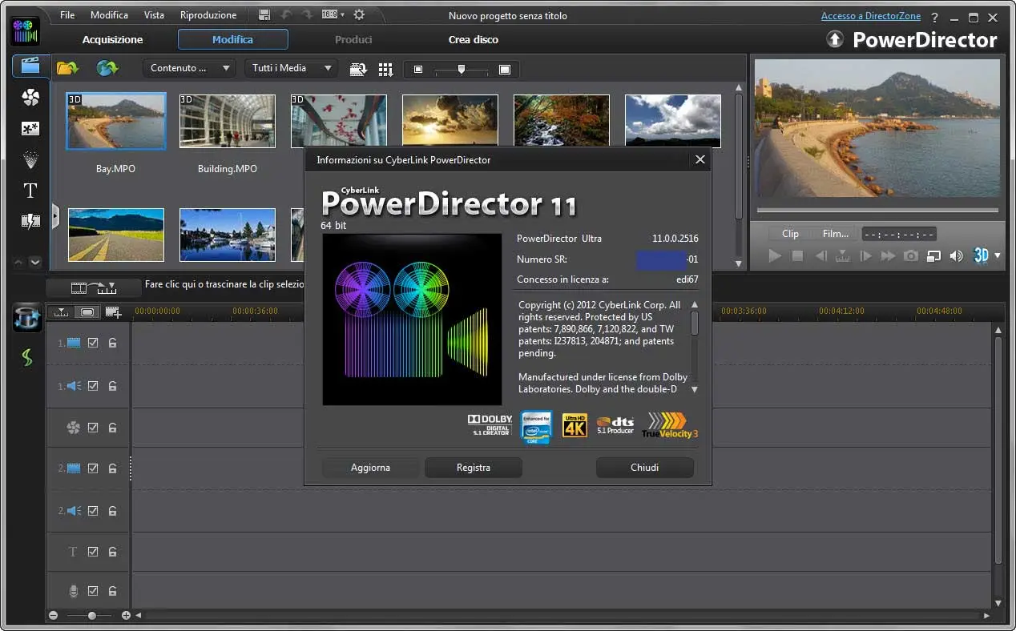Click the undock preview window icon
Viewport: 1016px width, 631px height.
pos(933,256)
